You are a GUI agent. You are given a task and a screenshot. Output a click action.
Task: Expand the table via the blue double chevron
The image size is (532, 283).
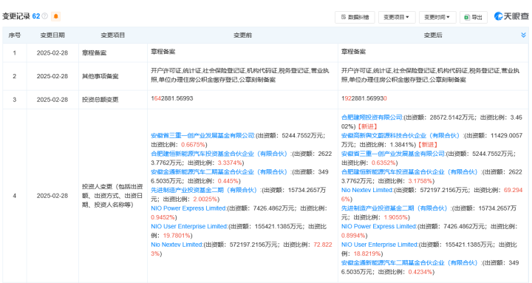[x=523, y=35]
